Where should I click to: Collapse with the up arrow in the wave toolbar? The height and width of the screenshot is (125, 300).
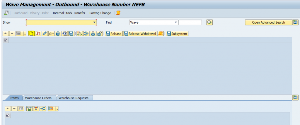pyautogui.click(x=6, y=34)
